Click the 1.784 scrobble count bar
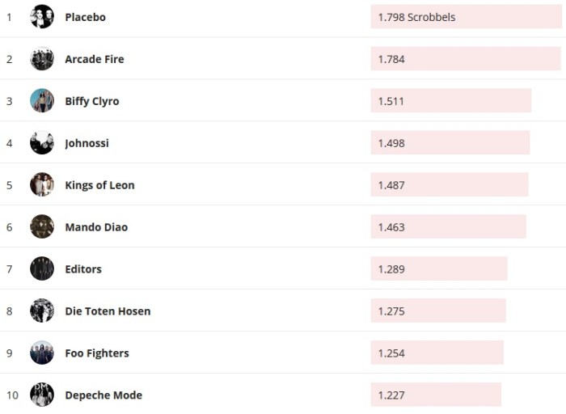The height and width of the screenshot is (414, 566). point(465,59)
